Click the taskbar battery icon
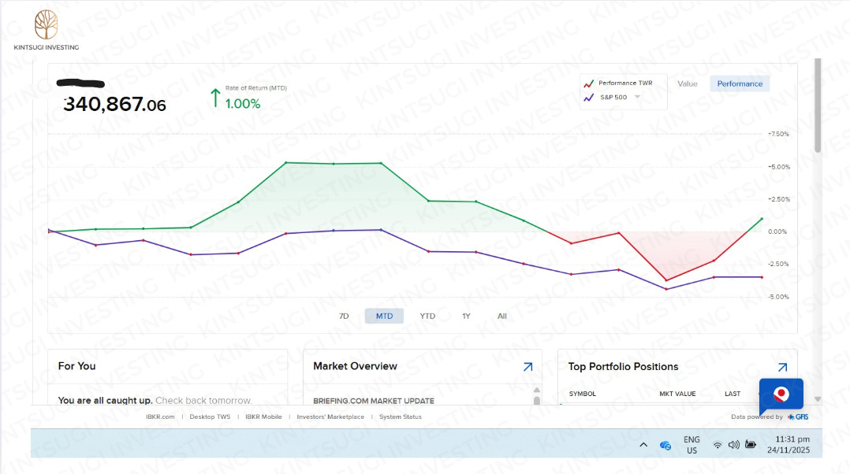The image size is (850, 474). pos(751,445)
